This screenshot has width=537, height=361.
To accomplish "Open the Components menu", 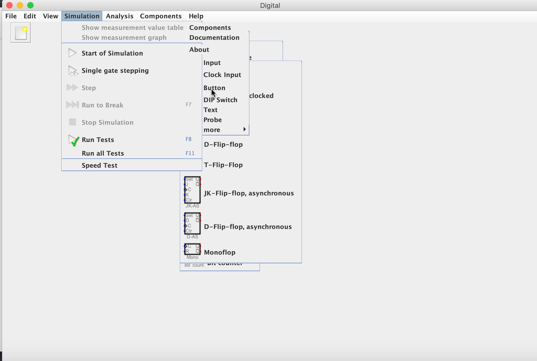I will (160, 16).
